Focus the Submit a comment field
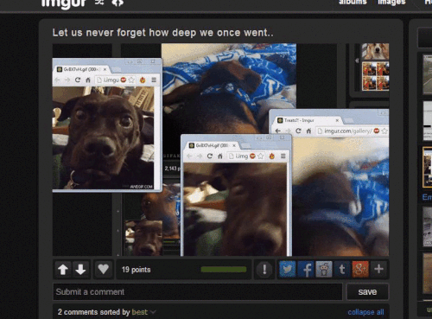The height and width of the screenshot is (319, 432). tap(198, 292)
